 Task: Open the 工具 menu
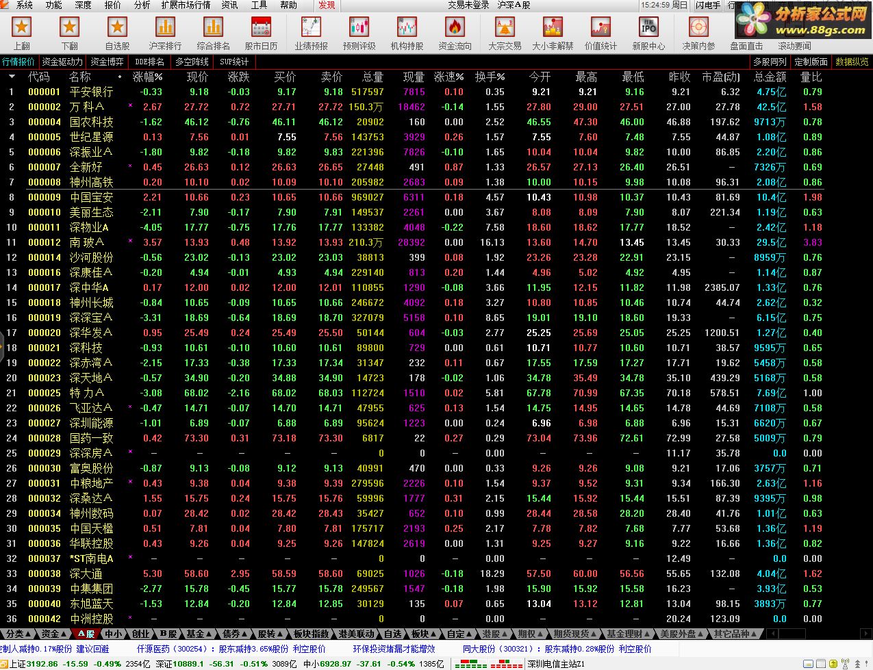(259, 5)
